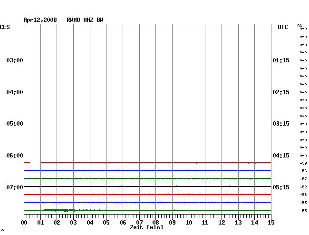This screenshot has width=309, height=235.
Task: Click the black seismogram trace at 07:00
Action: coord(147,186)
